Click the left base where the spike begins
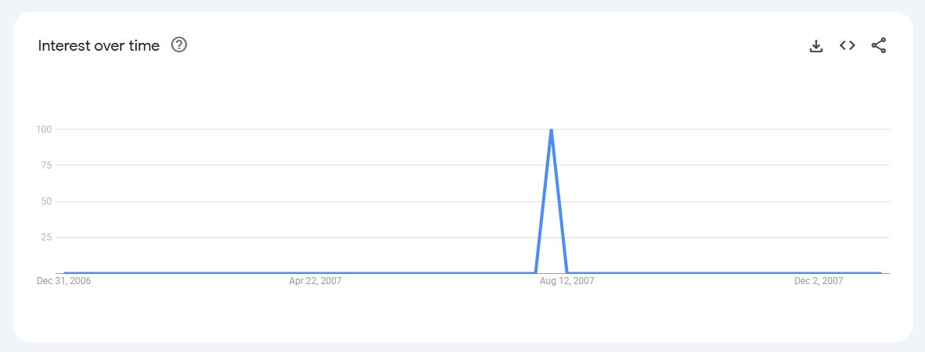925x352 pixels. point(536,272)
